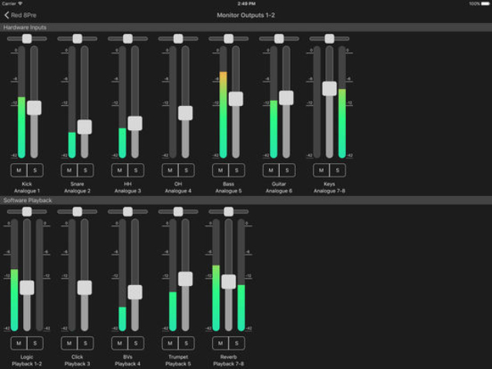Mute the Keys Analogue 7-8 channel
492x369 pixels.
coord(321,170)
